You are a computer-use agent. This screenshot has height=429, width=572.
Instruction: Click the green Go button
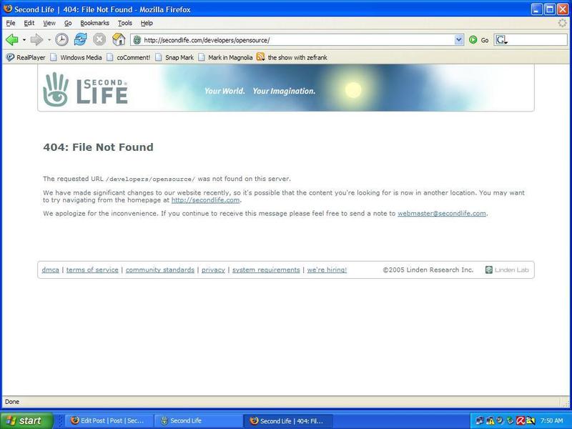click(478, 40)
